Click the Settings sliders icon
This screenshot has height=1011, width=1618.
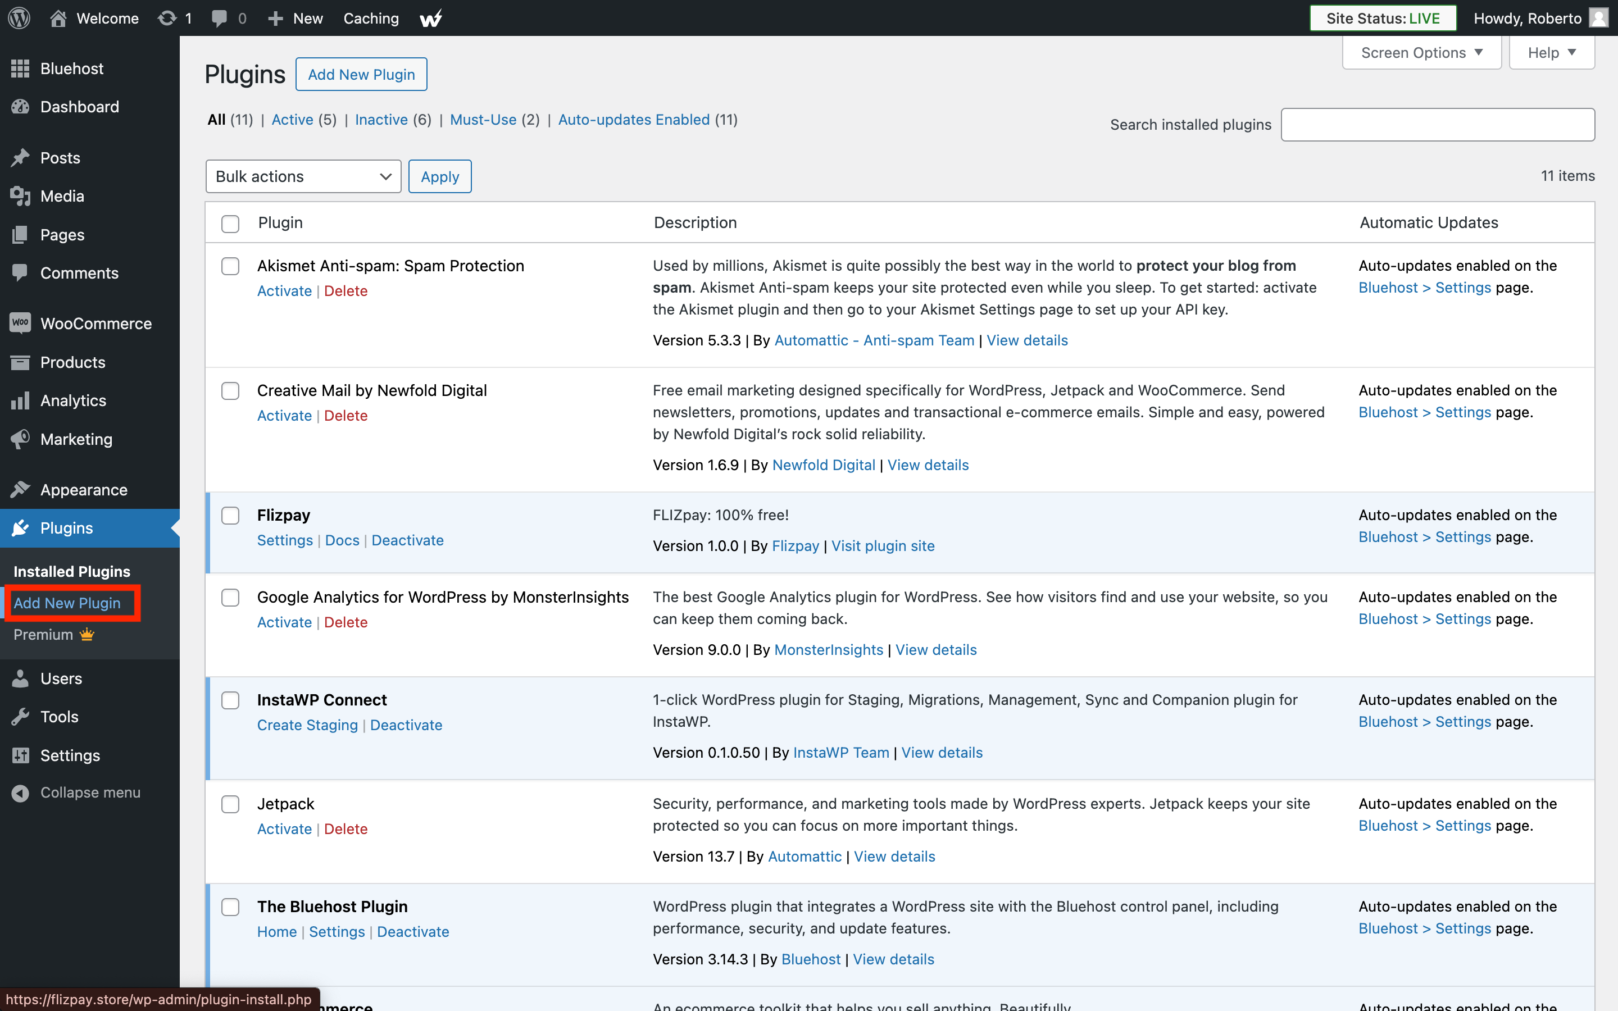tap(20, 755)
